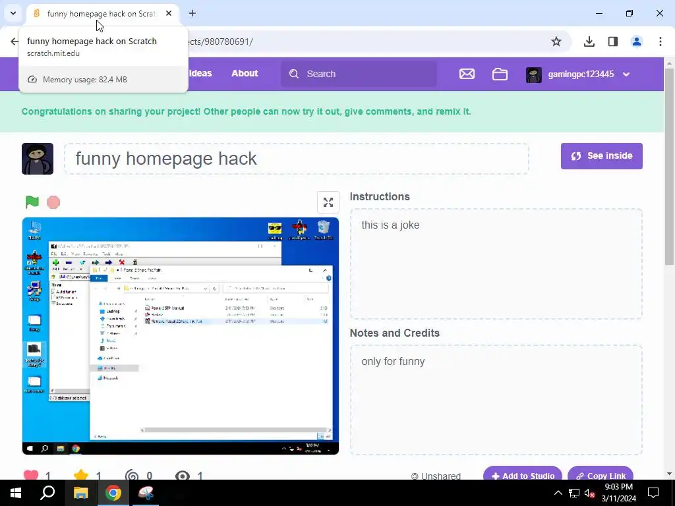Click the Paint-like app icon on taskbar
675x506 pixels.
point(146,493)
